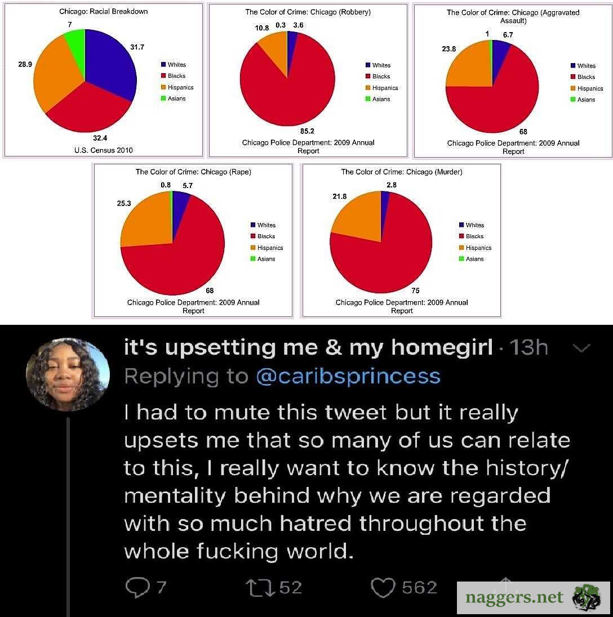Expand the tweet options chevron
Screen dimensions: 613x617
click(x=583, y=349)
